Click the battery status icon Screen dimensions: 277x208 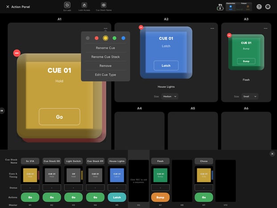pos(220,8)
